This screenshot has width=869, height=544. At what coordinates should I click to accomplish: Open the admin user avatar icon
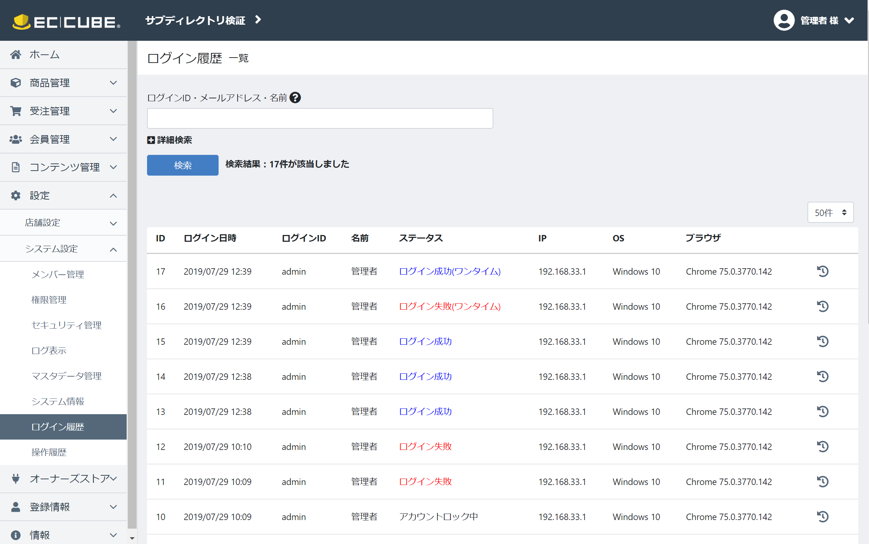click(784, 20)
